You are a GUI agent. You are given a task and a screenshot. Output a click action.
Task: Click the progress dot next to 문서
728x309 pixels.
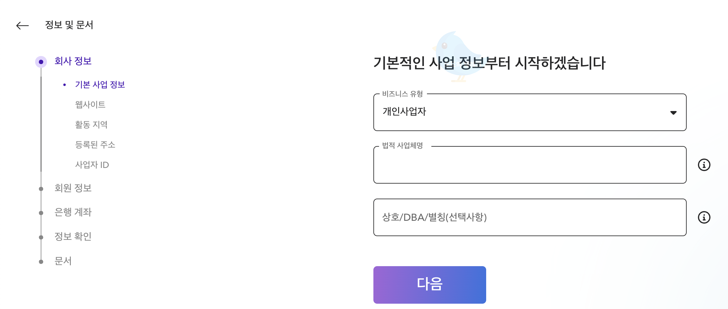click(41, 261)
